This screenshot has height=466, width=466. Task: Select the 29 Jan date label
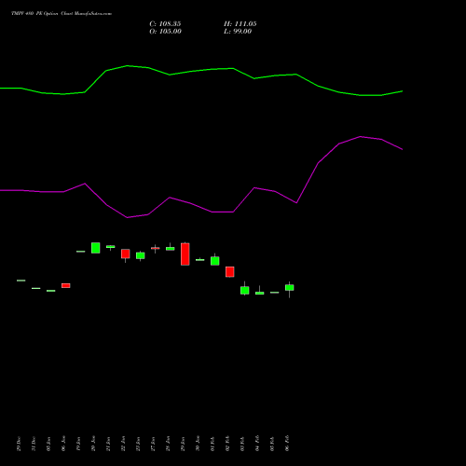(x=183, y=444)
